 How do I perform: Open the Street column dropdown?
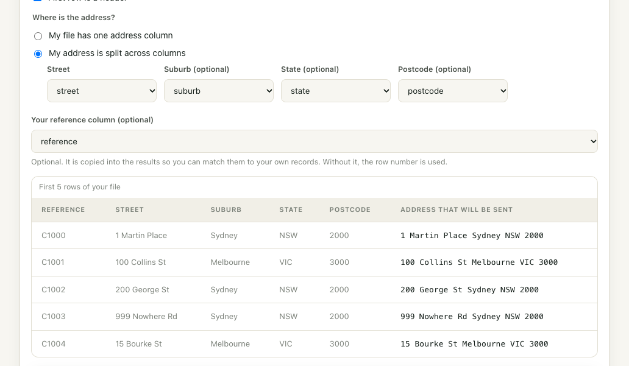click(102, 91)
